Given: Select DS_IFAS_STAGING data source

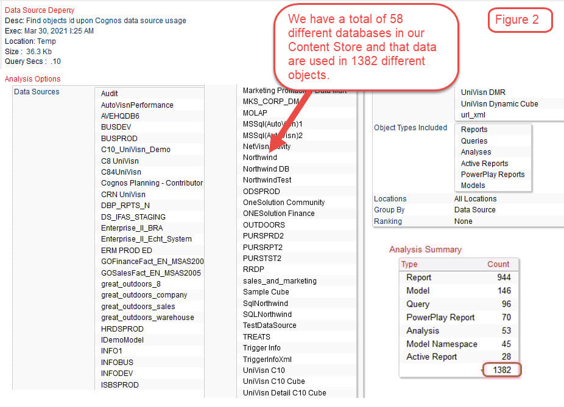Looking at the screenshot, I should [133, 217].
